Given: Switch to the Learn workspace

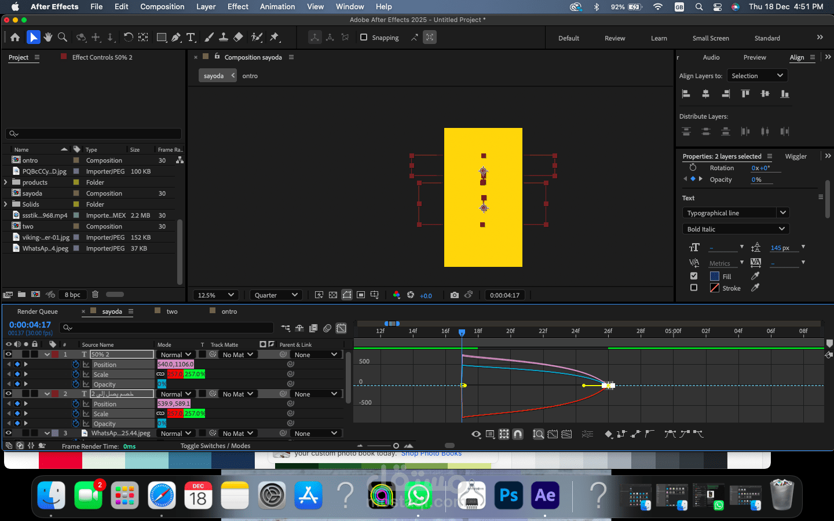Looking at the screenshot, I should click(x=659, y=38).
